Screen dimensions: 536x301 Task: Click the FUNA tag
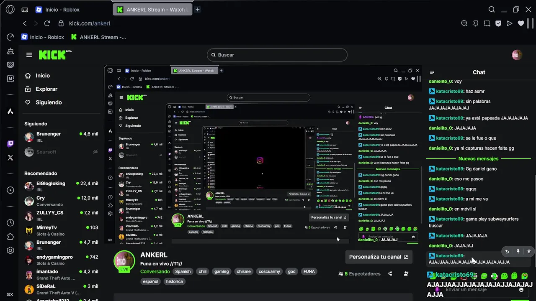point(309,271)
